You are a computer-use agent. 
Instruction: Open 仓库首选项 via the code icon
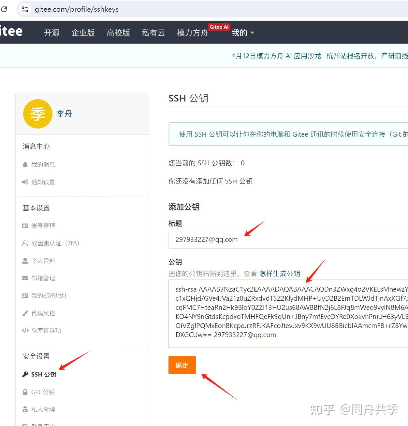pyautogui.click(x=46, y=330)
